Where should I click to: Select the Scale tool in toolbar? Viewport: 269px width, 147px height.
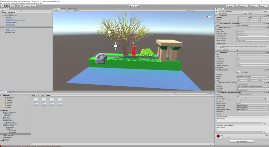click(x=13, y=6)
